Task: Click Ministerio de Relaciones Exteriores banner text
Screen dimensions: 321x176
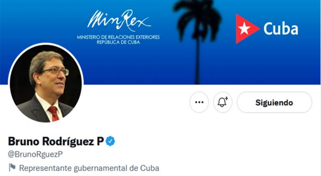Action: [x=118, y=37]
